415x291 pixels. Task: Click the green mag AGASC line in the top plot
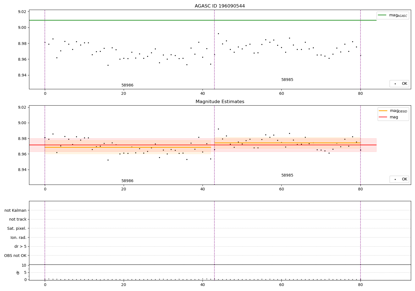click(x=203, y=20)
